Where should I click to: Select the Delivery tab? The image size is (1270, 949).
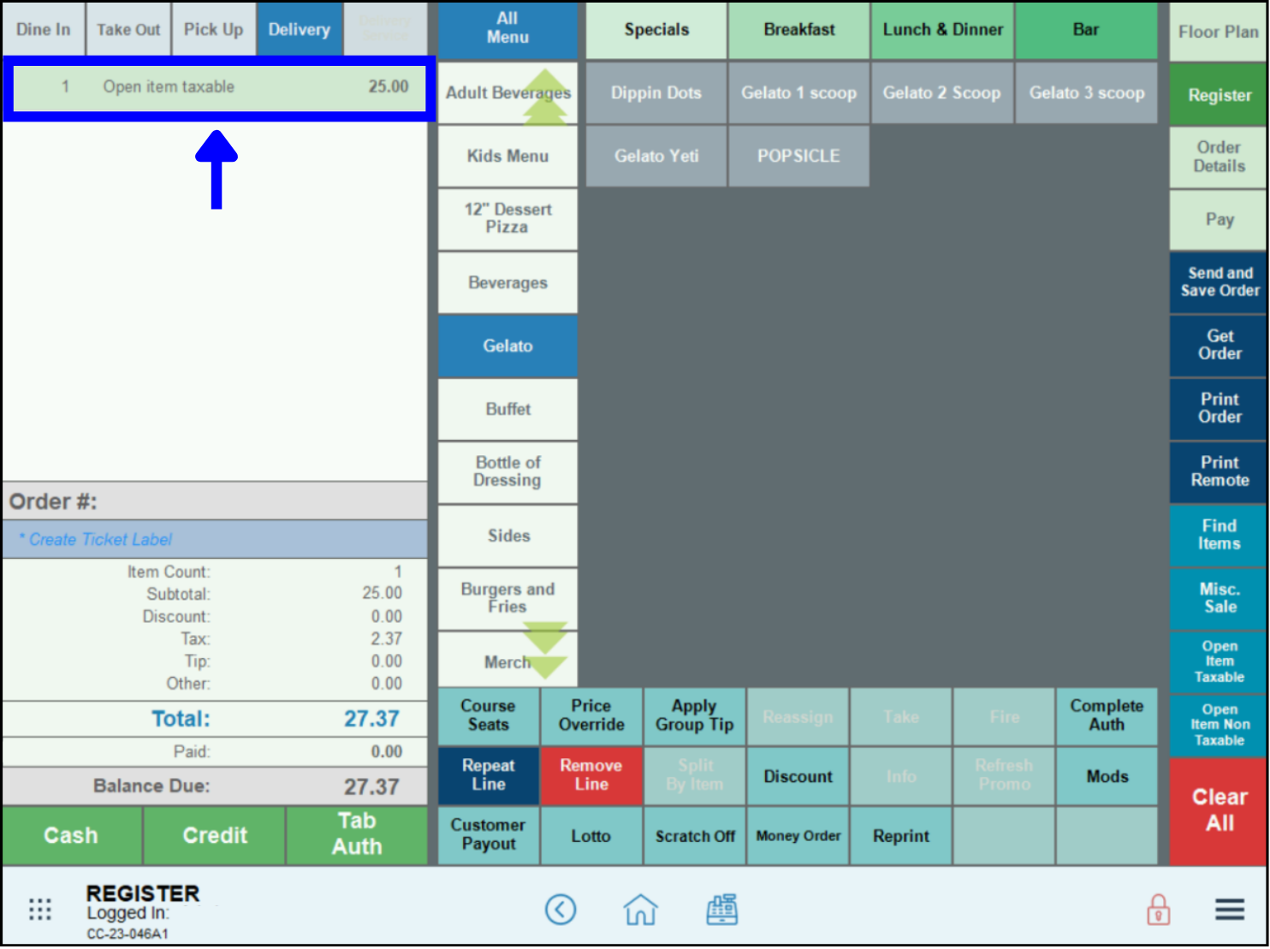coord(299,28)
